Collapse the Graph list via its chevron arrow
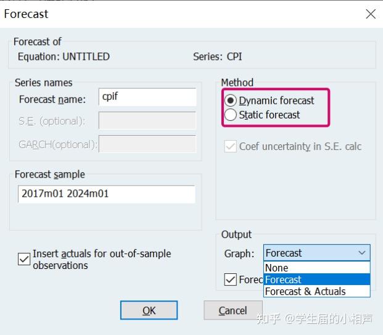Image resolution: width=383 pixels, height=335 pixels. pyautogui.click(x=361, y=253)
